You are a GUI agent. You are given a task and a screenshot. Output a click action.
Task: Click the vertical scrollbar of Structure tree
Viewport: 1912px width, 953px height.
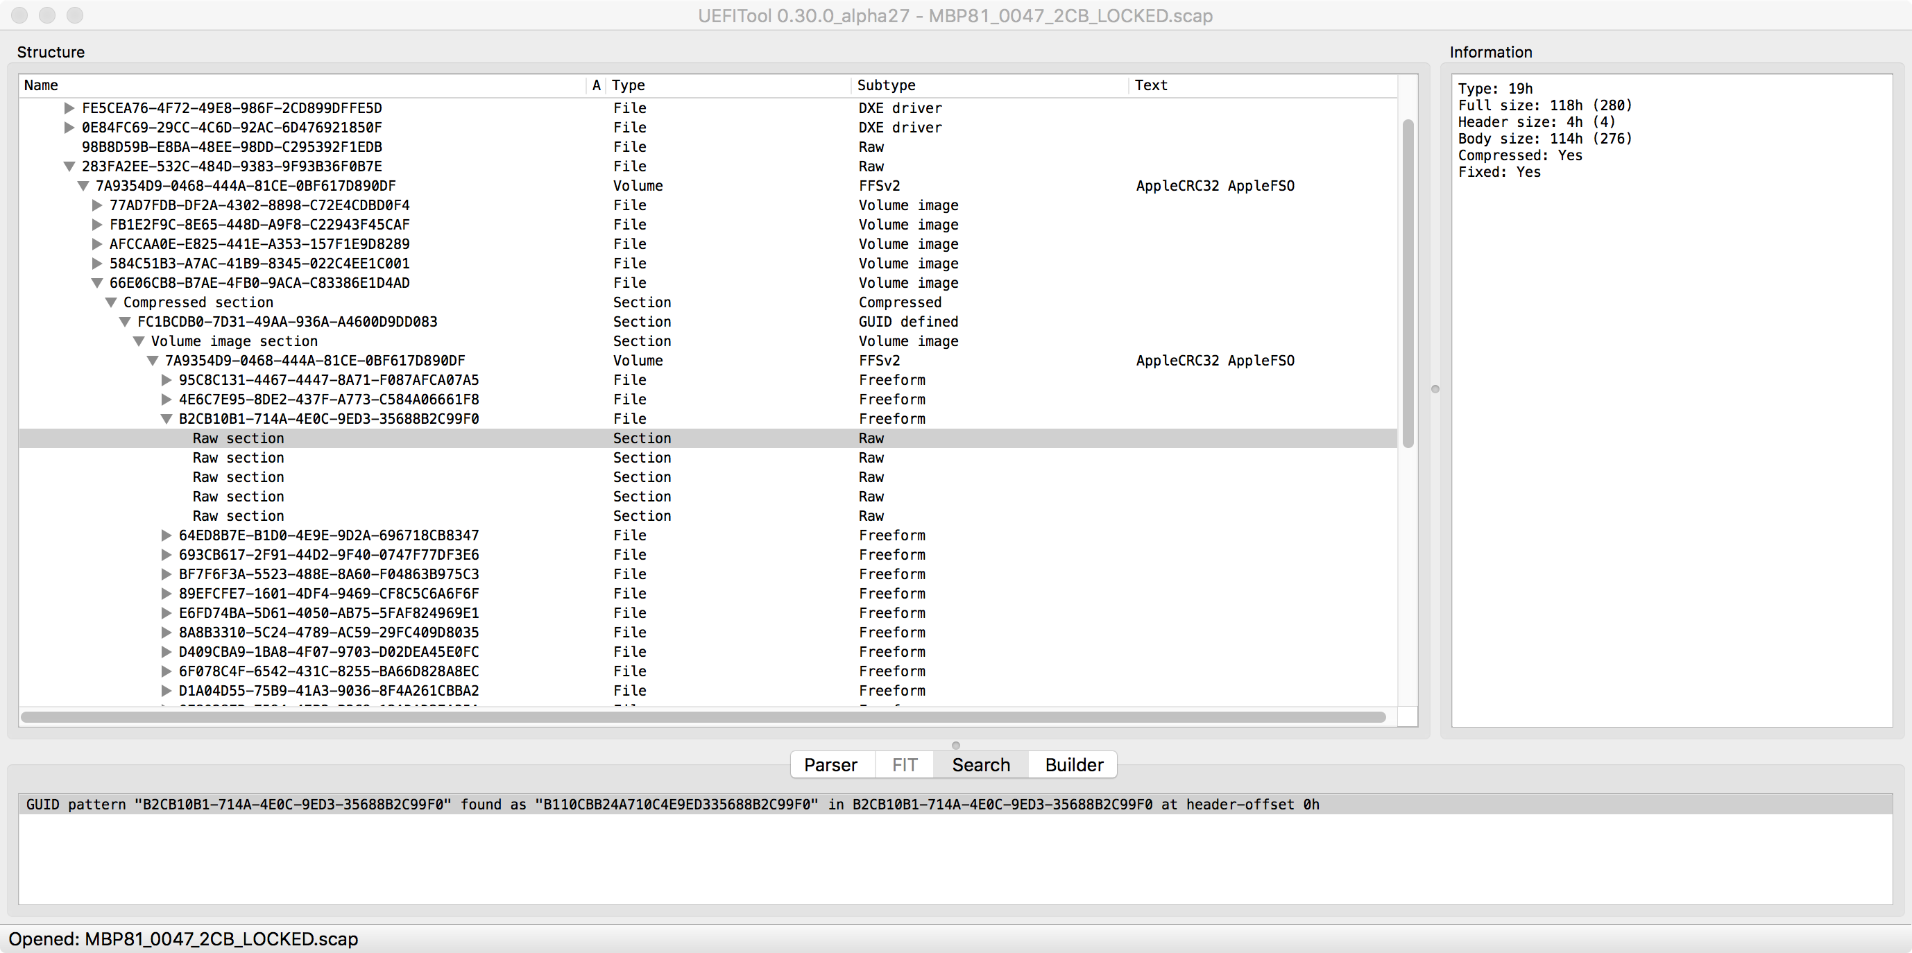1407,282
